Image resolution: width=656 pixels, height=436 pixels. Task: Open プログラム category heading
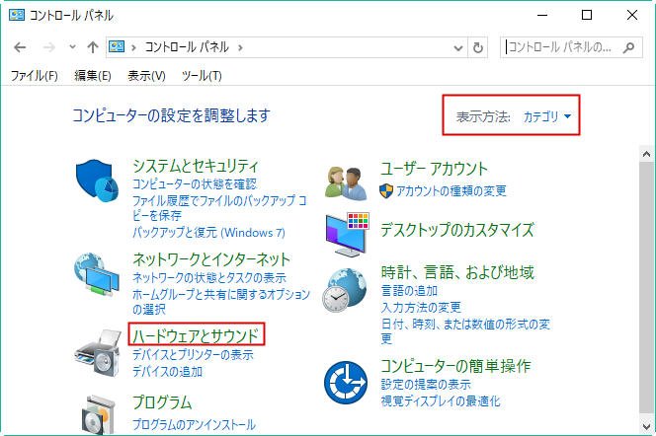pyautogui.click(x=162, y=402)
